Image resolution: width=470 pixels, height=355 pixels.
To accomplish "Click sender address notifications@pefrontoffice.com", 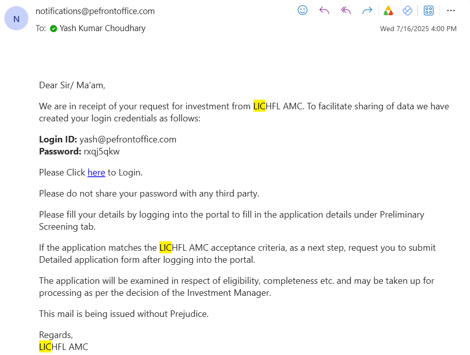I will coord(95,11).
